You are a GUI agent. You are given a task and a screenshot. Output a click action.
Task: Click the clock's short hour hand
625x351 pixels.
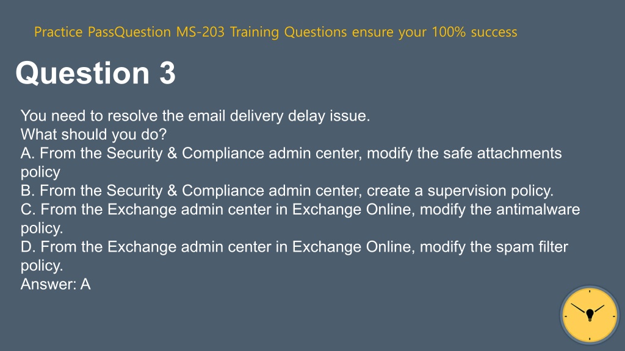pyautogui.click(x=599, y=308)
